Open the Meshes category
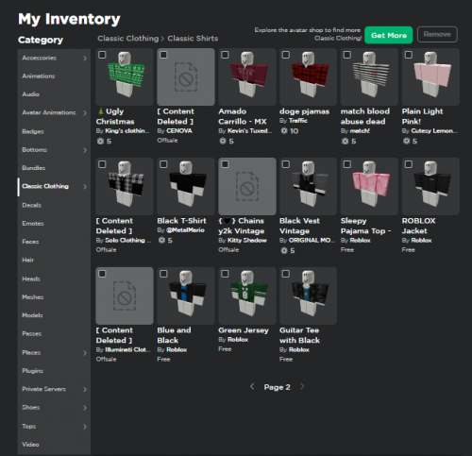Viewport: 472px width, 456px height. [54, 297]
